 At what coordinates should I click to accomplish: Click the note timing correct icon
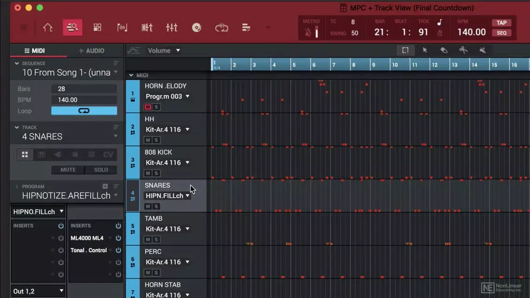(439, 22)
